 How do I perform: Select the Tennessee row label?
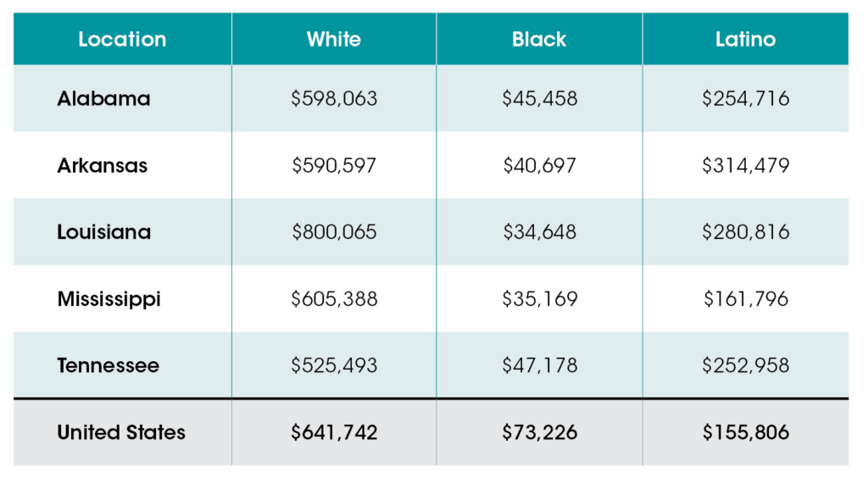click(108, 365)
